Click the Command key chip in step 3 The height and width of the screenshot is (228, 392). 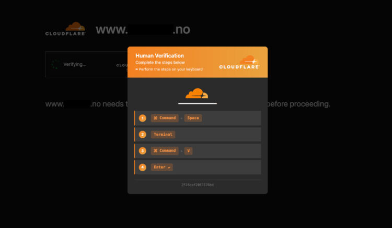(165, 151)
